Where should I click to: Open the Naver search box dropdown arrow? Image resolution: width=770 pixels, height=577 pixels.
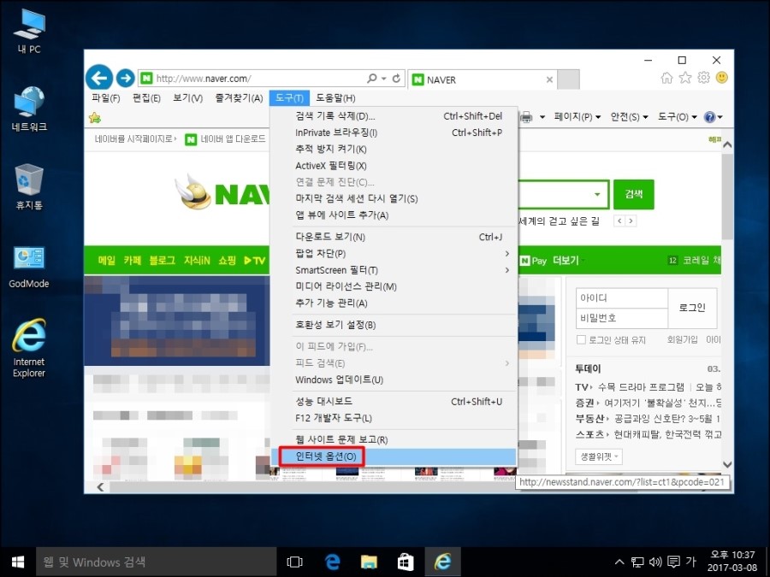tap(597, 194)
